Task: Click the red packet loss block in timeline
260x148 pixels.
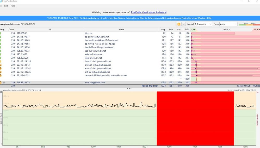Action: click(x=195, y=118)
